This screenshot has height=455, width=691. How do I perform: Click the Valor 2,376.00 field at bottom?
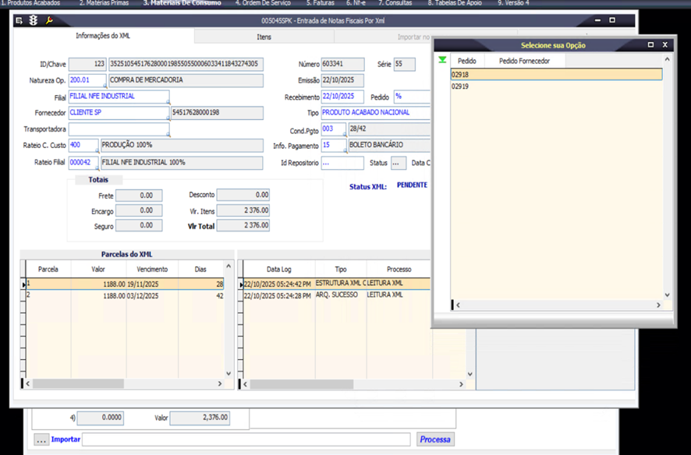[x=200, y=418]
